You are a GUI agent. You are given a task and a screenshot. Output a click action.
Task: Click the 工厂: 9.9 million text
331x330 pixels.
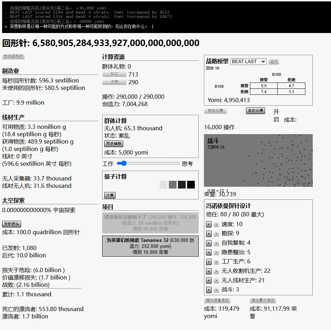click(23, 103)
